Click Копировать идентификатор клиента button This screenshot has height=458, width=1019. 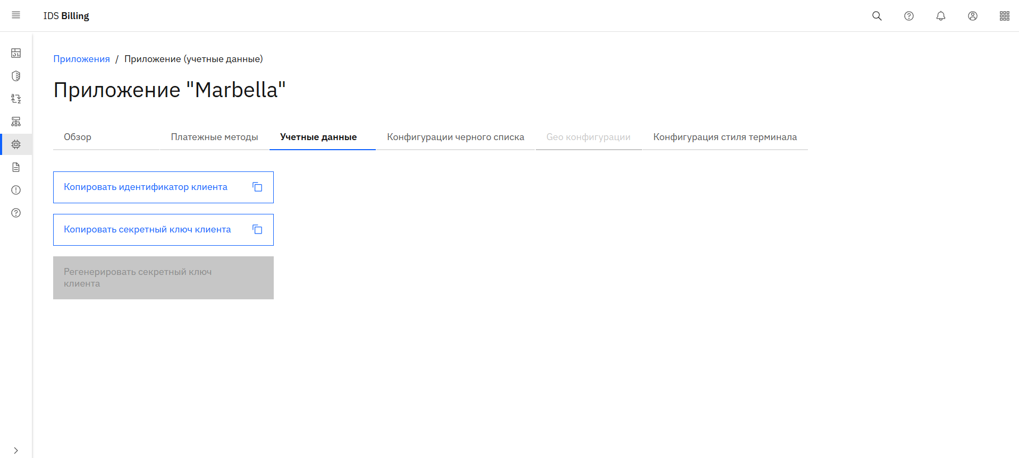(x=163, y=187)
